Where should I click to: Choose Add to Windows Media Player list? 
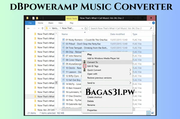pos(103,58)
